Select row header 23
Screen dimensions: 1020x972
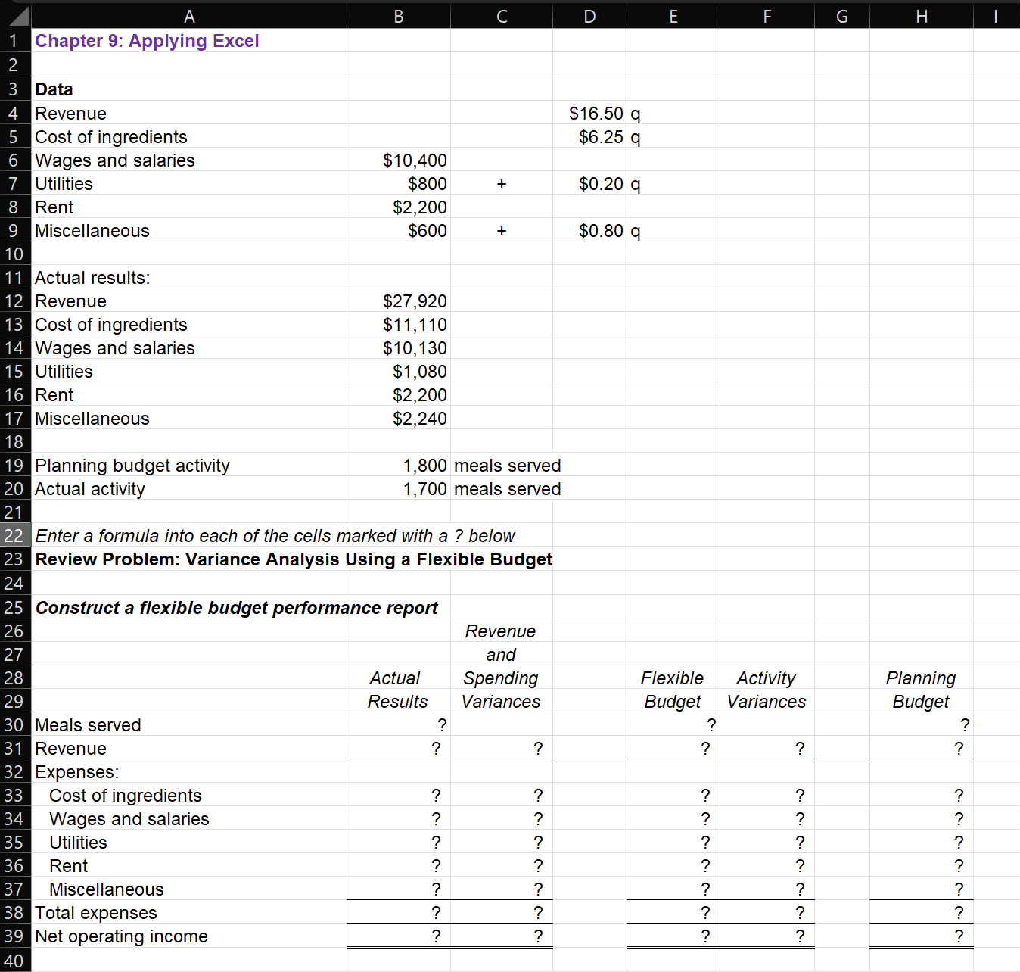[x=14, y=559]
